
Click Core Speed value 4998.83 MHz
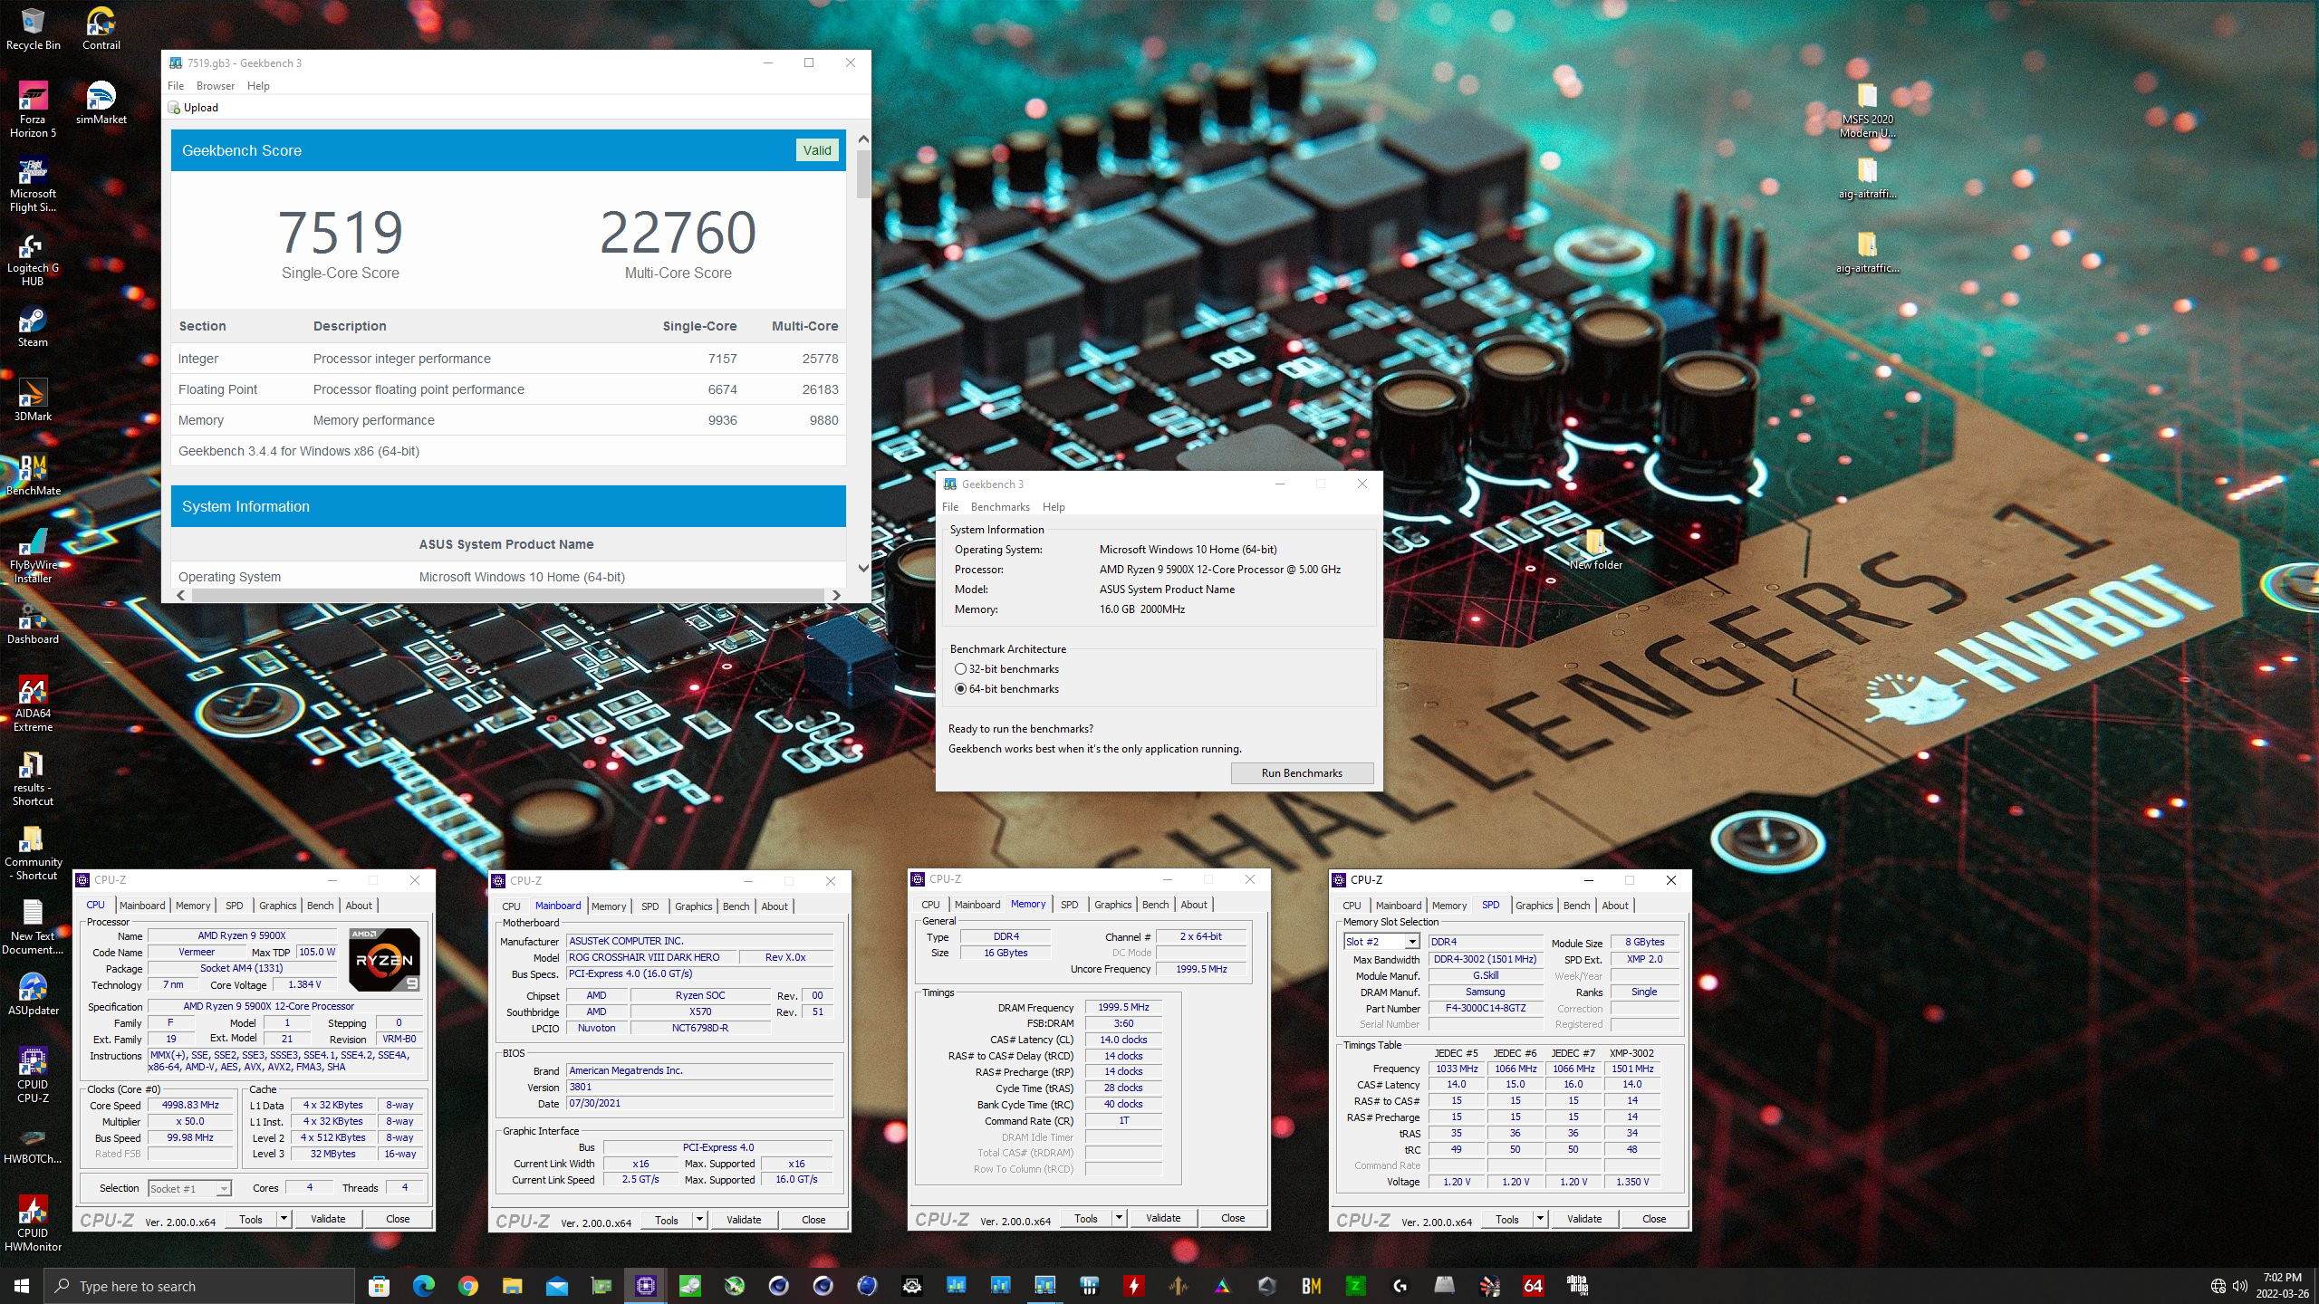[x=190, y=1106]
